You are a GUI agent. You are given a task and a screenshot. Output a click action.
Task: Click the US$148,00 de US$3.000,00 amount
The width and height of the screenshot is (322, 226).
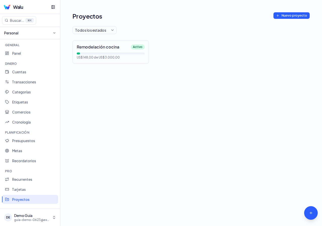click(98, 57)
